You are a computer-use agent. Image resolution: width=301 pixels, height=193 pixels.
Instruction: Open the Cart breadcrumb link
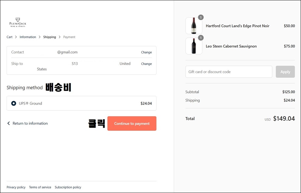pyautogui.click(x=9, y=37)
